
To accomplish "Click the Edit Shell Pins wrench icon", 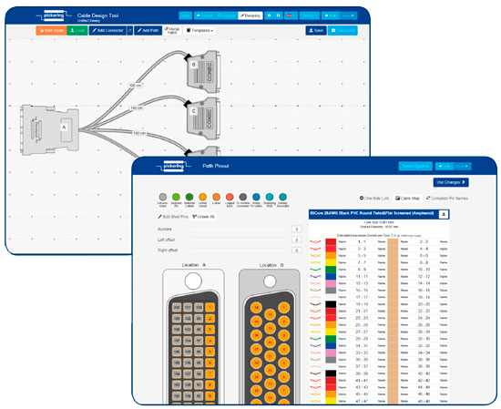I will (x=159, y=217).
